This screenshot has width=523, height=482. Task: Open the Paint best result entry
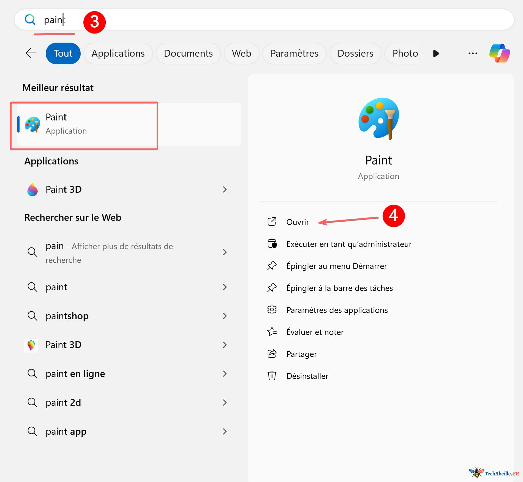pos(129,124)
